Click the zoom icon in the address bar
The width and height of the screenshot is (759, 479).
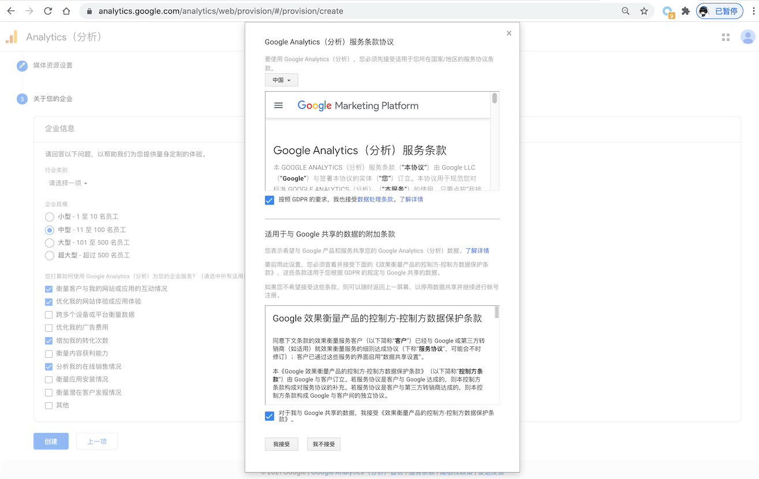point(626,10)
